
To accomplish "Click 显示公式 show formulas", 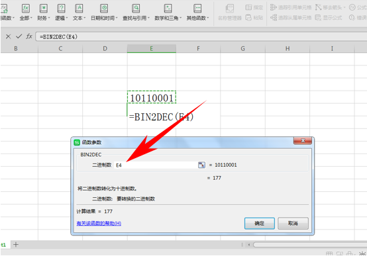I will (329, 18).
